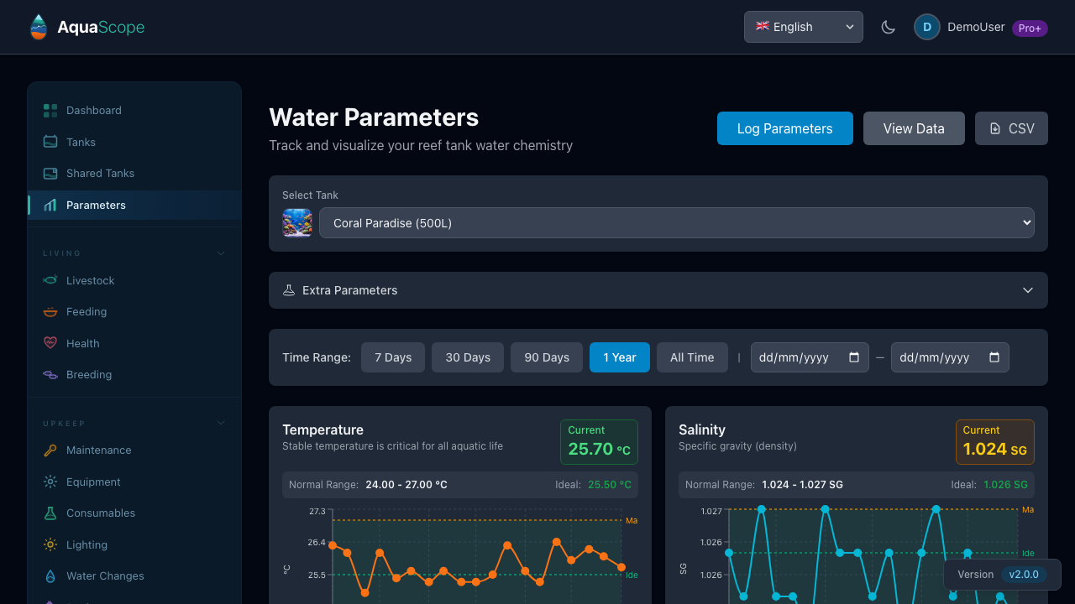
Task: Open View Data
Action: [914, 128]
